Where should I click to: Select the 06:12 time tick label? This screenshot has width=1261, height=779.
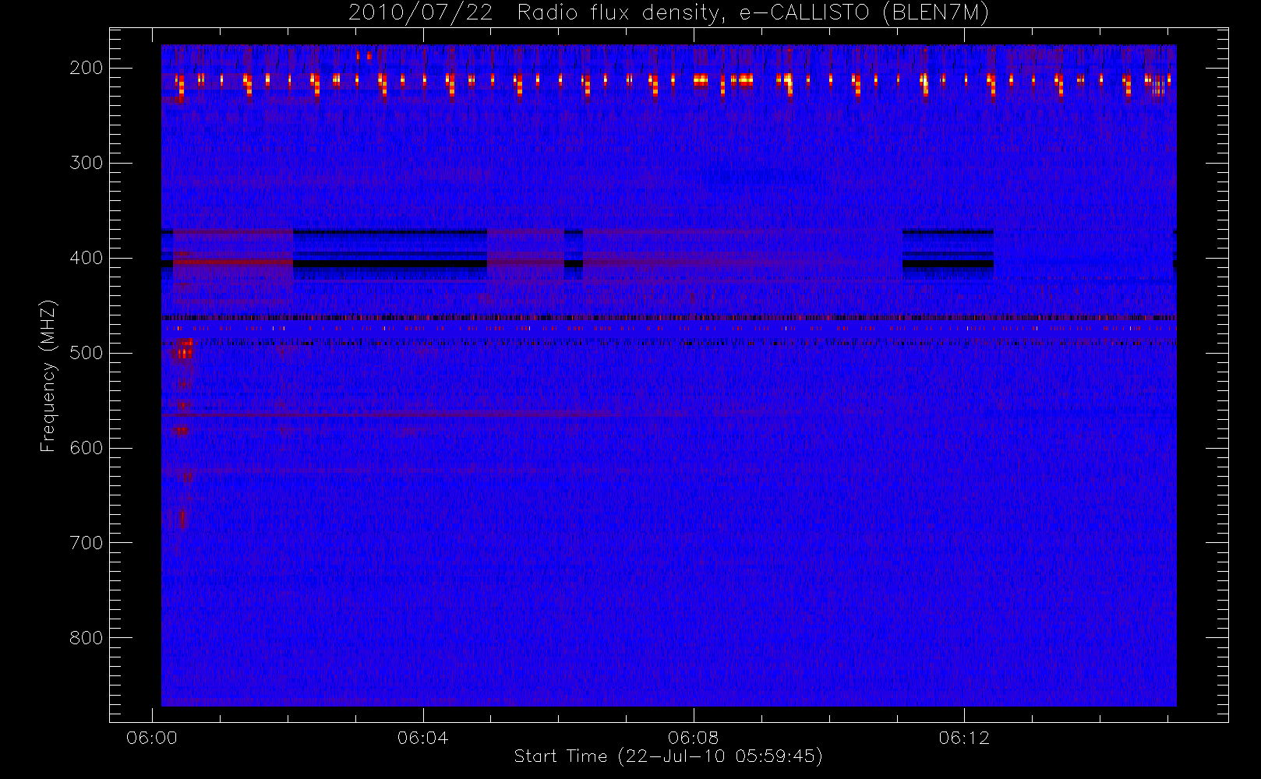pos(964,738)
